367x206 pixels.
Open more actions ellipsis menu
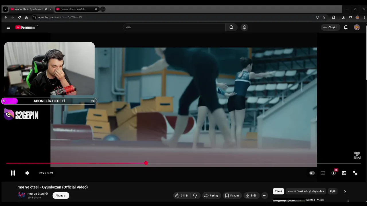tap(265, 195)
